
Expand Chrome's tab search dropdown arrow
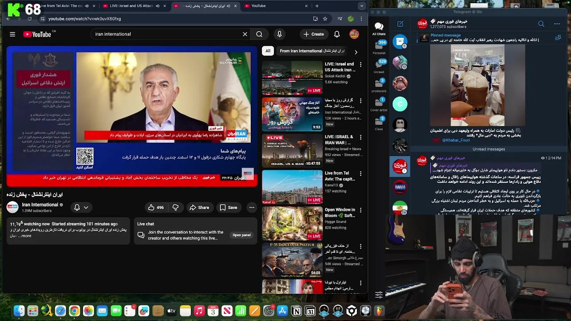pos(362,6)
